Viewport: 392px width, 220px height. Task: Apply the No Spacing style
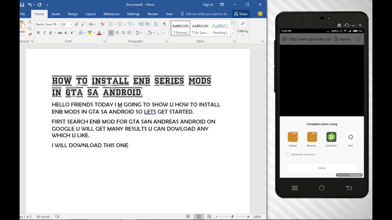coord(200,28)
